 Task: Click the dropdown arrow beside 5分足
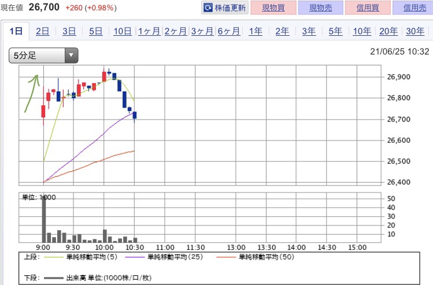pyautogui.click(x=71, y=55)
